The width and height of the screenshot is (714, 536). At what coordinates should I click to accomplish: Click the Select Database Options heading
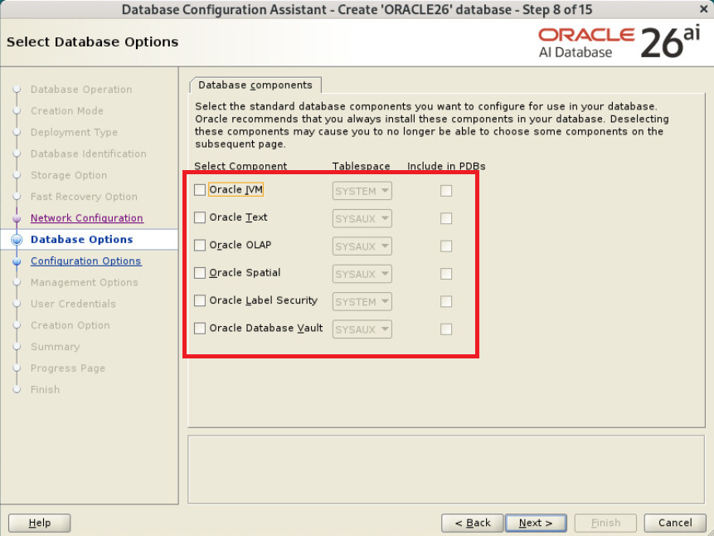coord(92,42)
